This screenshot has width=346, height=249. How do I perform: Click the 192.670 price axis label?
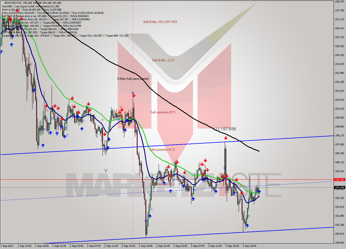339,207
